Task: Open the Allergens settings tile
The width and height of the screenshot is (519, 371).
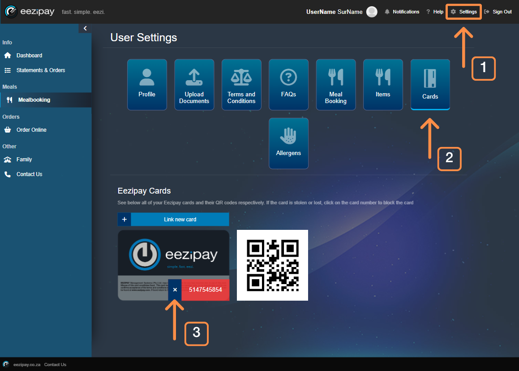Action: coord(289,143)
